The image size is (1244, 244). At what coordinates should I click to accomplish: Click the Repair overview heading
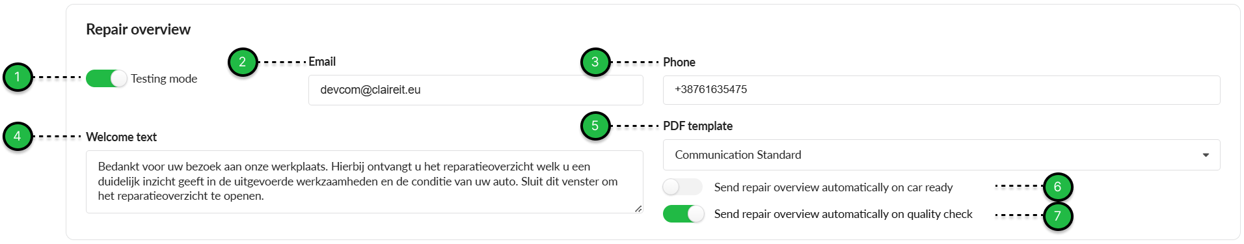(138, 29)
